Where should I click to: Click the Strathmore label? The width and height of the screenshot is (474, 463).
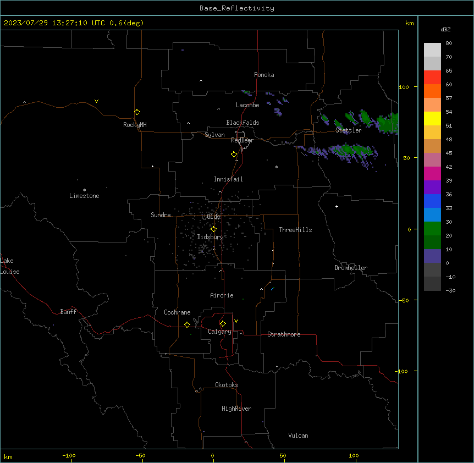tap(284, 334)
